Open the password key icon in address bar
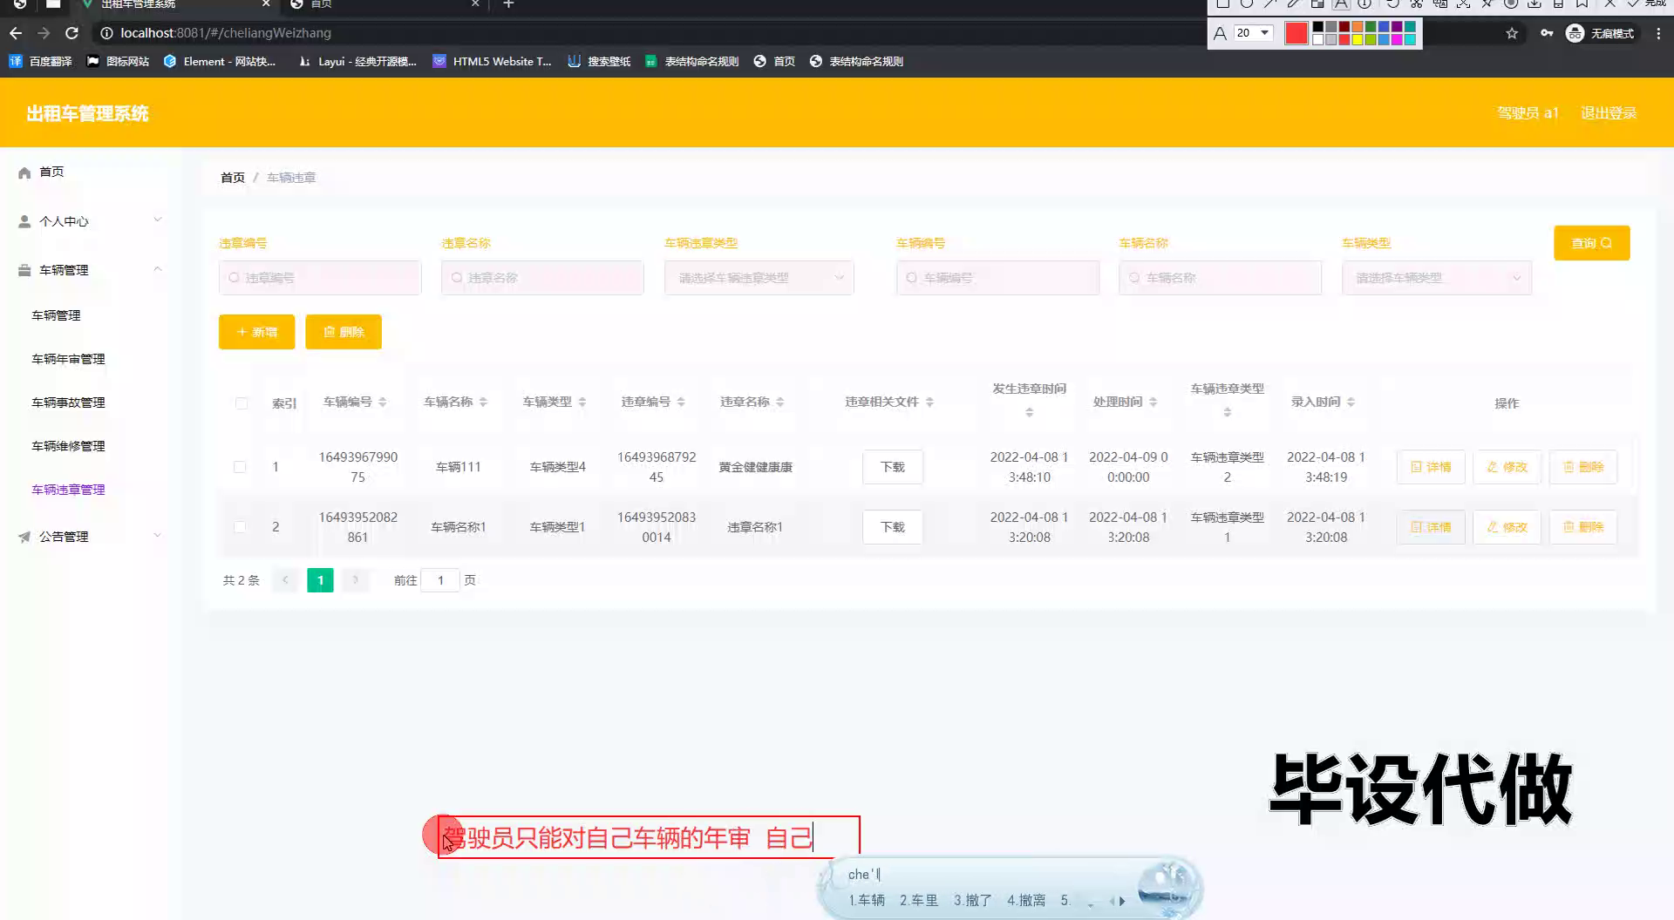 point(1547,33)
